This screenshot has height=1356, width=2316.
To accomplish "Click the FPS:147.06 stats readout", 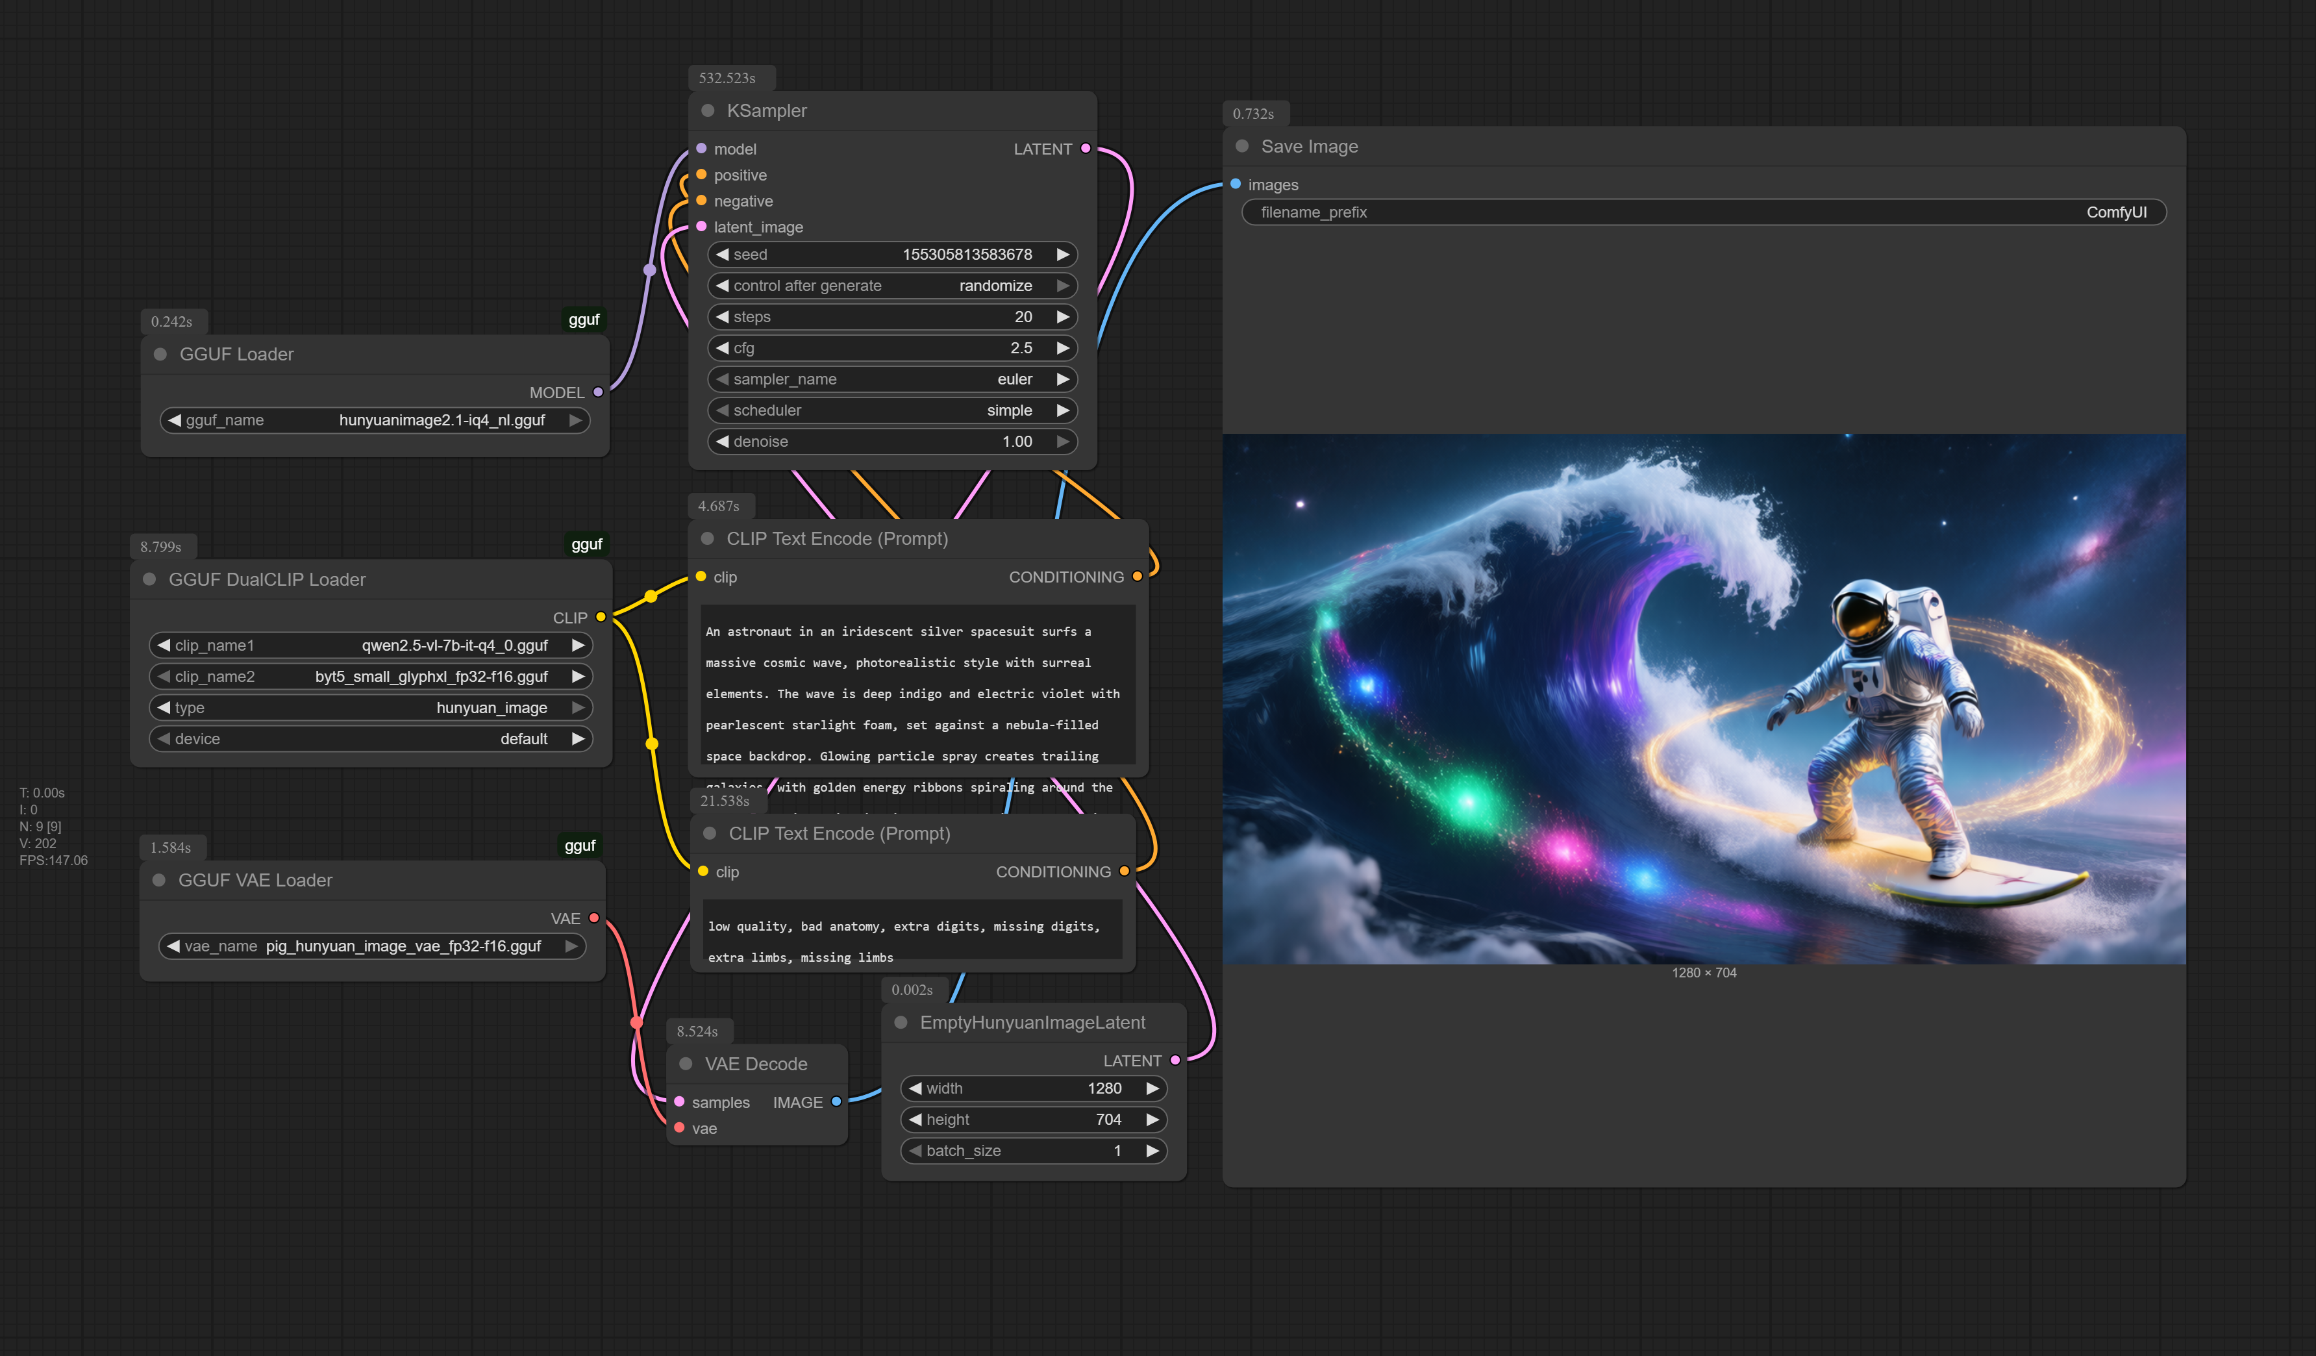I will (x=53, y=860).
